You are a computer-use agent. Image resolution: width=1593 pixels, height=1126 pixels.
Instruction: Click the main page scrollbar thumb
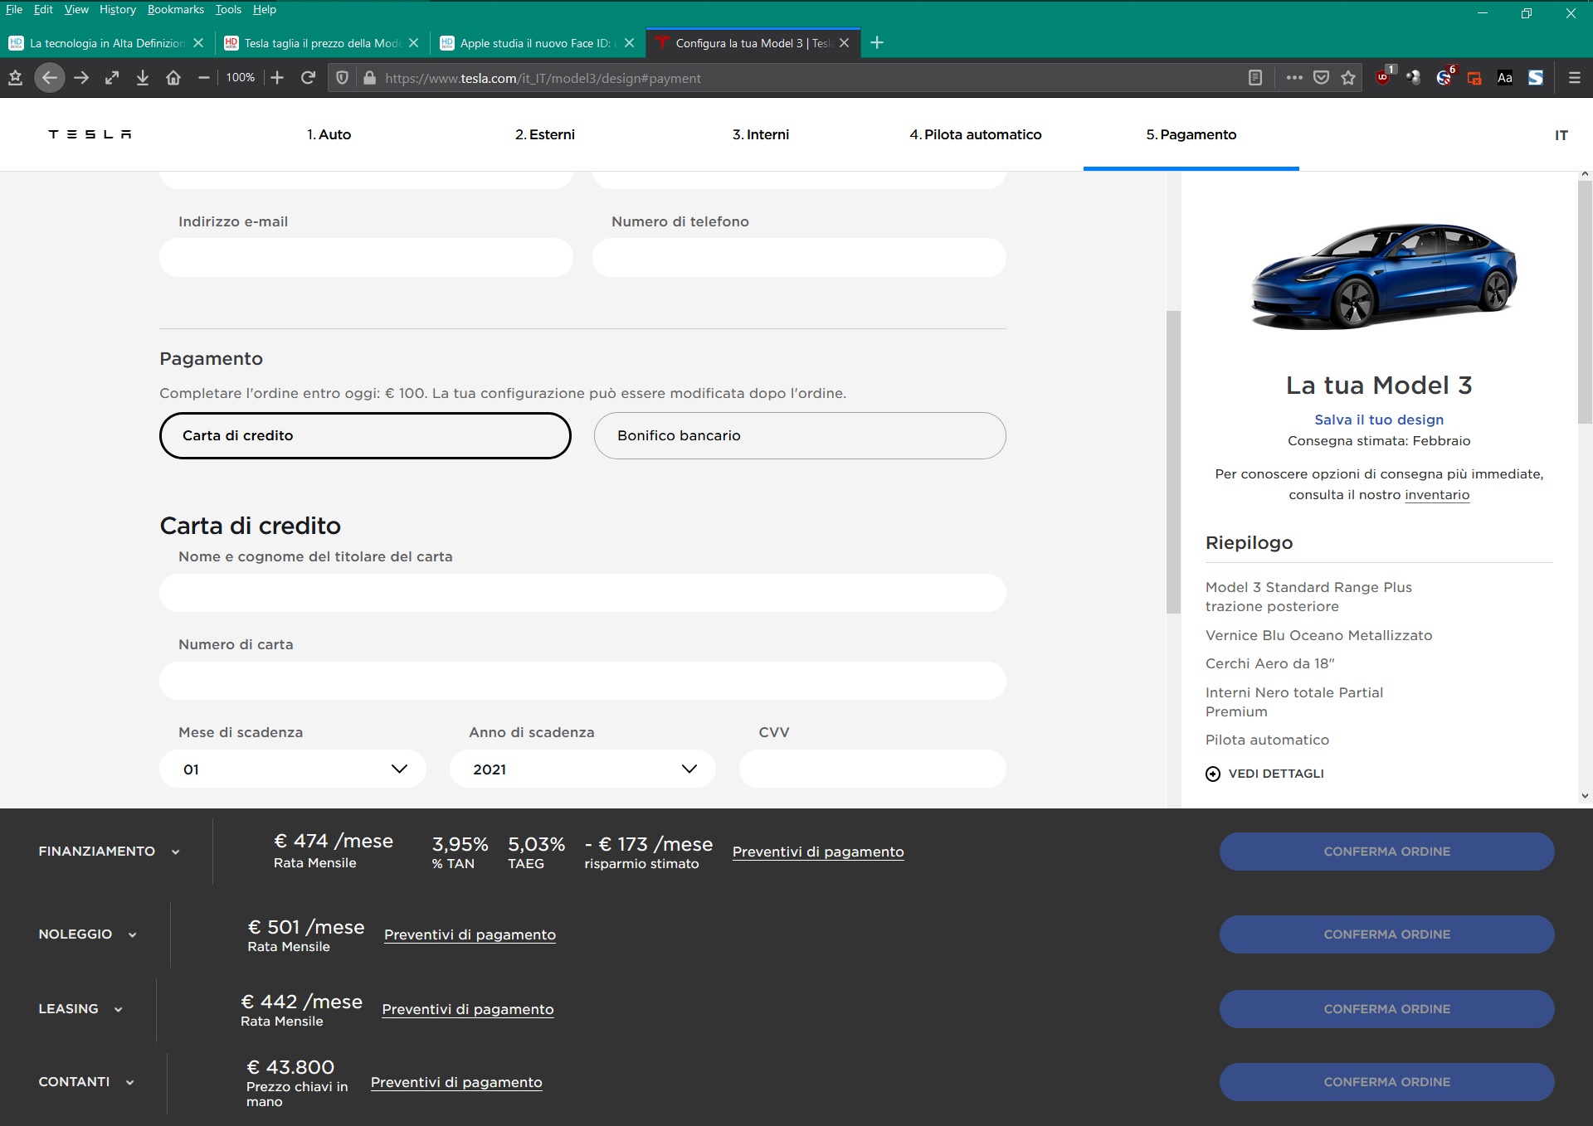pos(1173,462)
